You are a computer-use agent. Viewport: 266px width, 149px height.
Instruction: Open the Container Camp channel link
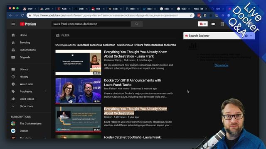(x=113, y=60)
